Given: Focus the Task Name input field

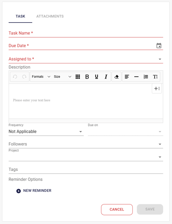Looking at the screenshot, I should (86, 33).
